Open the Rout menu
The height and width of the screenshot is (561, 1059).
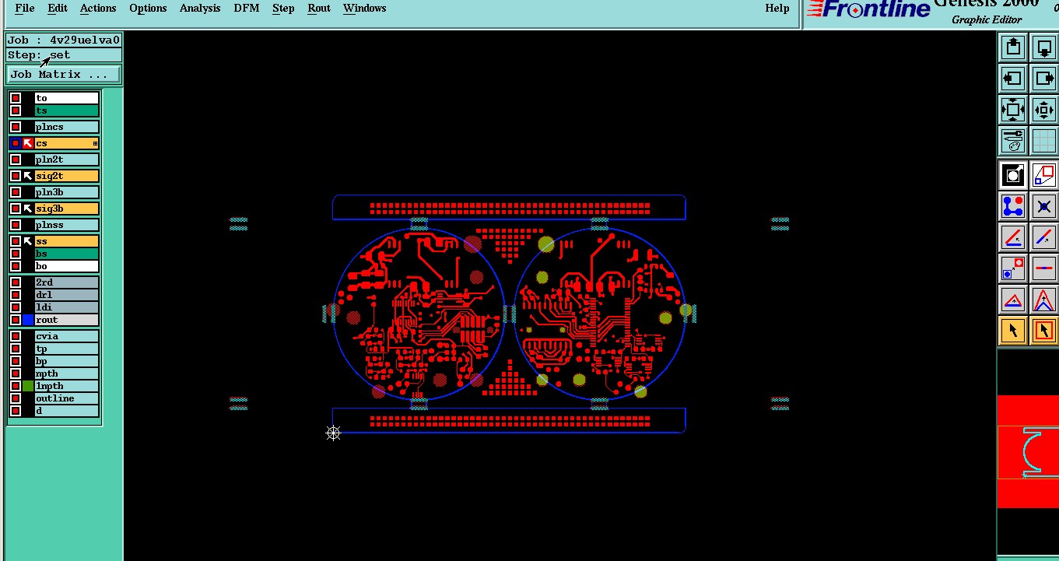(x=319, y=9)
